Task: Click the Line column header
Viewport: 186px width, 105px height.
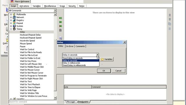Action: (x=78, y=87)
